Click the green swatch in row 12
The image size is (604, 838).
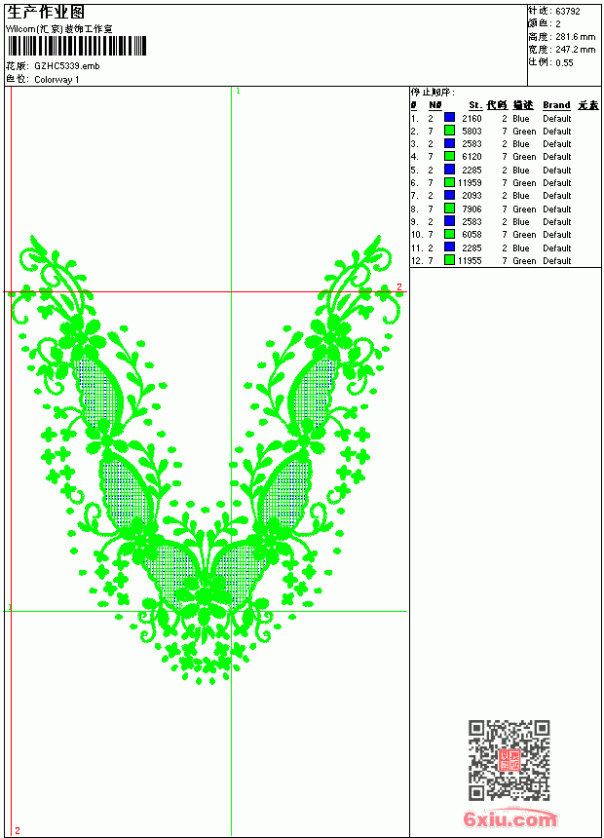pyautogui.click(x=449, y=260)
